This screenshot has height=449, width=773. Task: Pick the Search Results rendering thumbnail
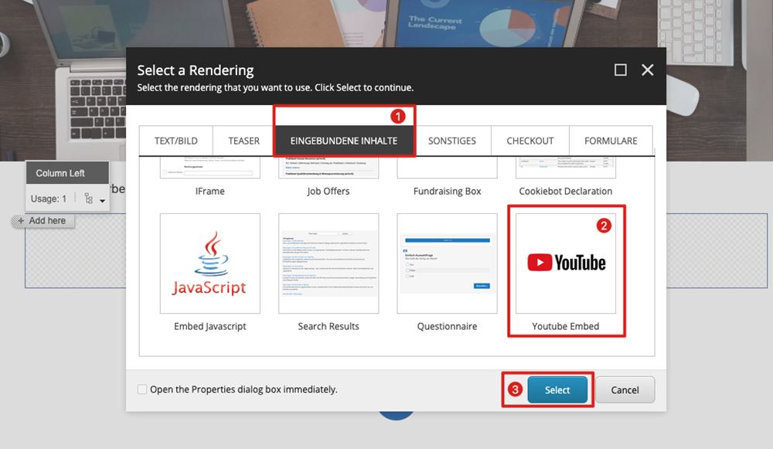329,264
